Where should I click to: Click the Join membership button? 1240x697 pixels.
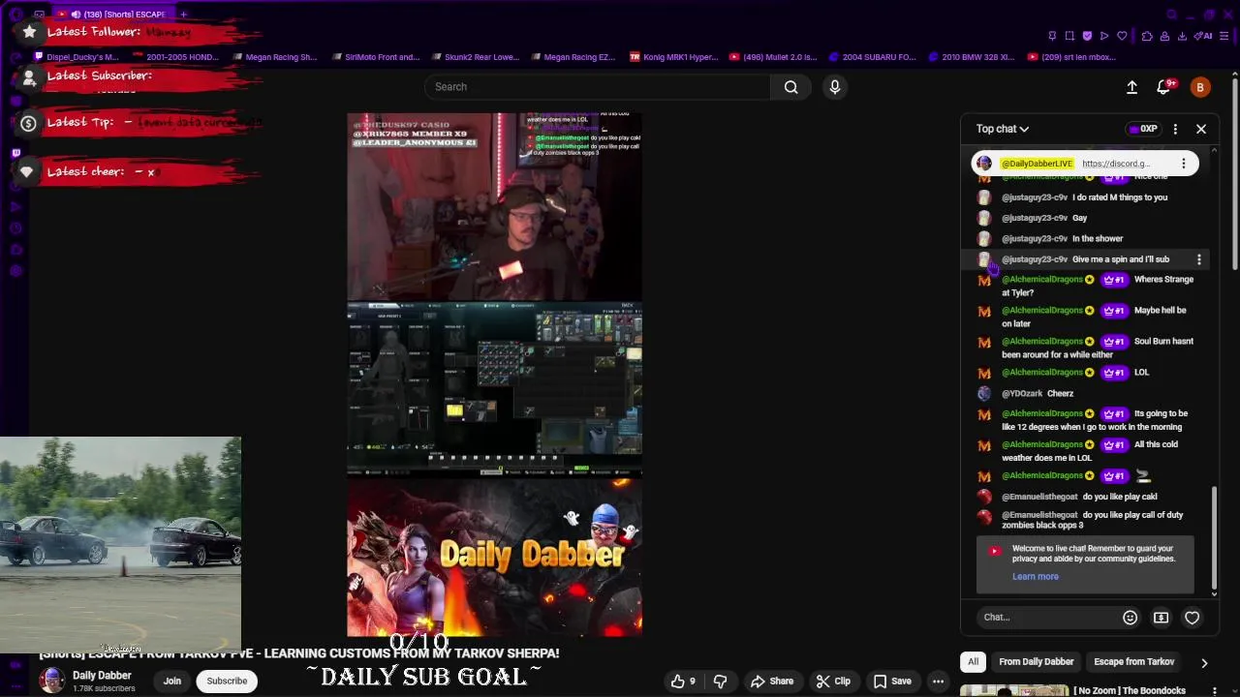[171, 682]
